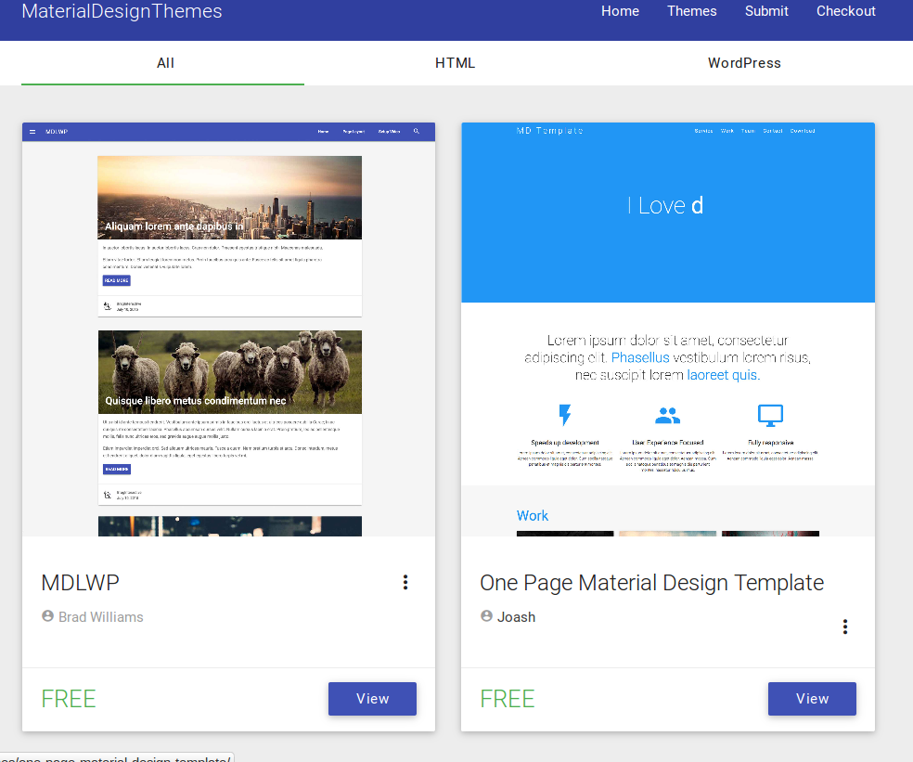Click the FREE price on the MDLWP card

(x=68, y=699)
